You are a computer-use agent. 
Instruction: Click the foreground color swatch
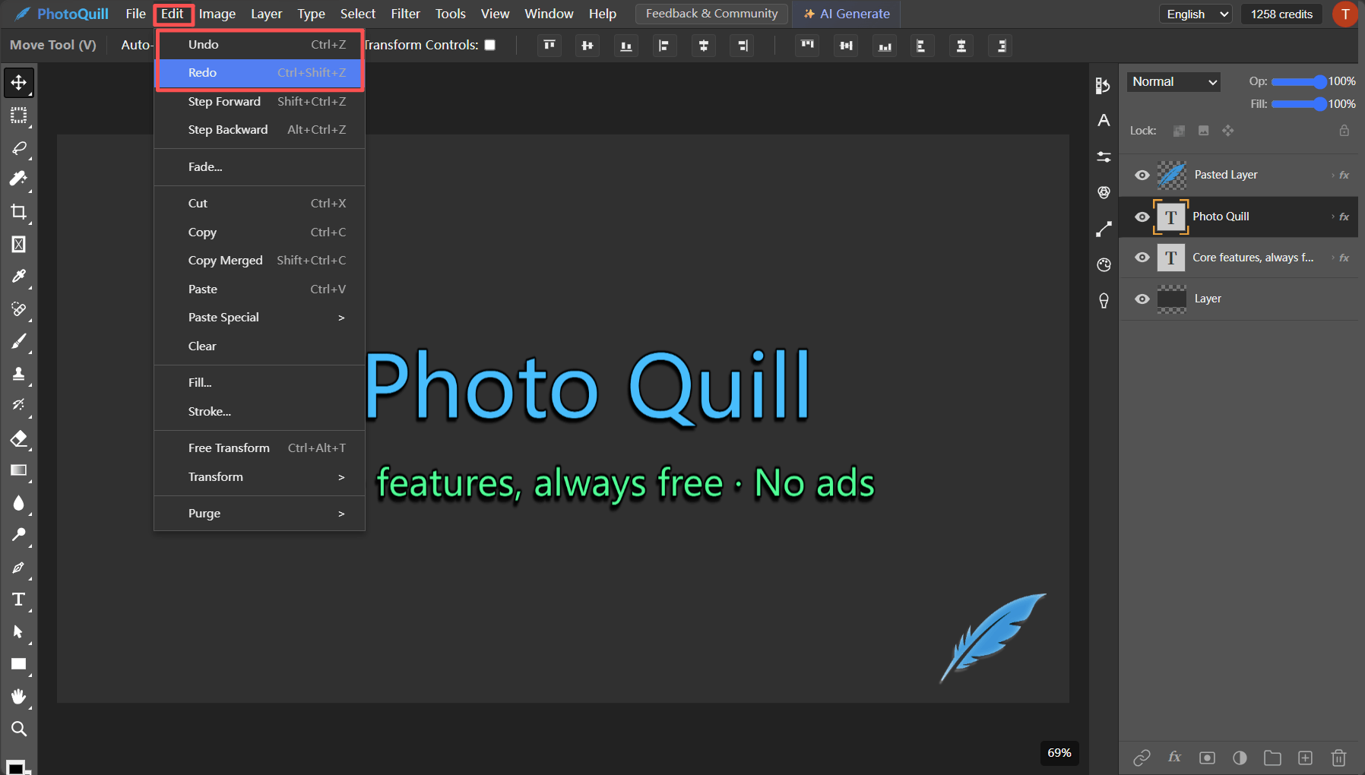click(x=14, y=767)
